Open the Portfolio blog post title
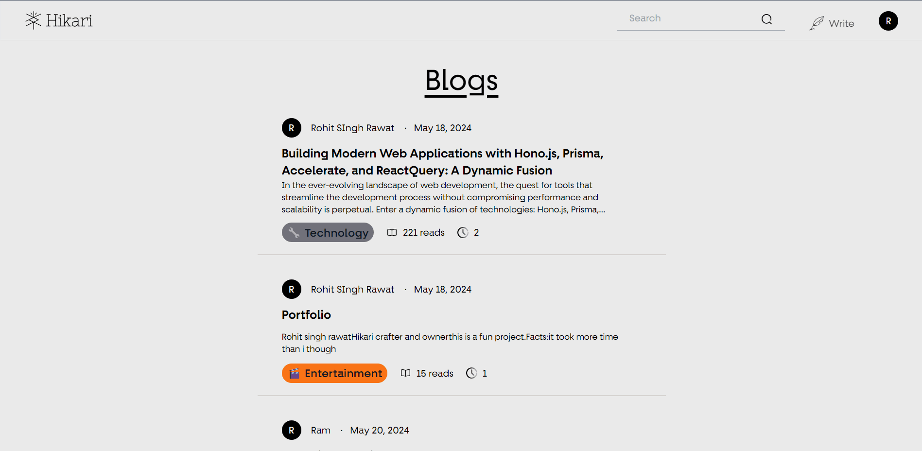The image size is (922, 451). point(306,315)
